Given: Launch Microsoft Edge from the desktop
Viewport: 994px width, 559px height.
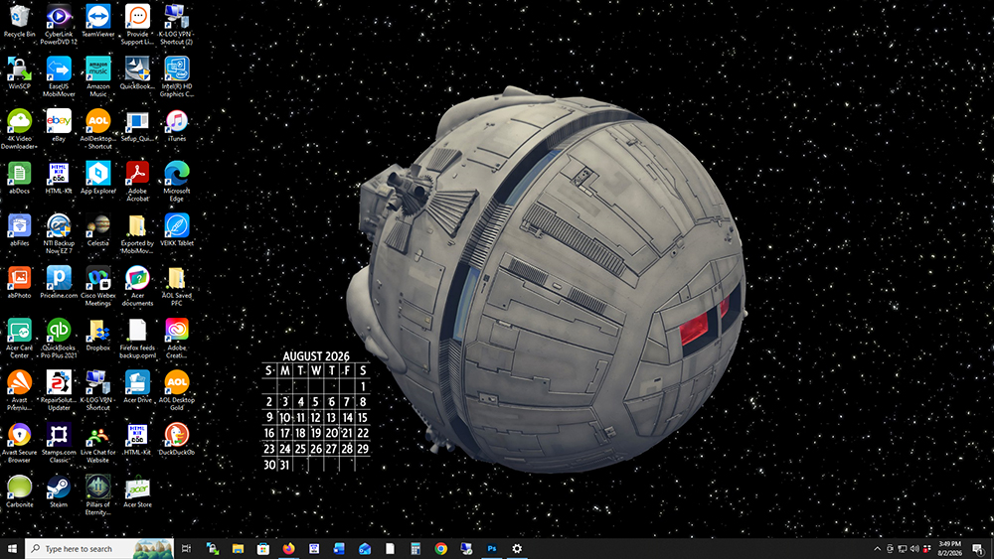Looking at the screenshot, I should (176, 181).
